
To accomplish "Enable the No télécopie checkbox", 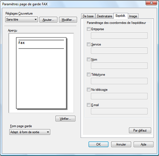I will [x=88, y=90].
